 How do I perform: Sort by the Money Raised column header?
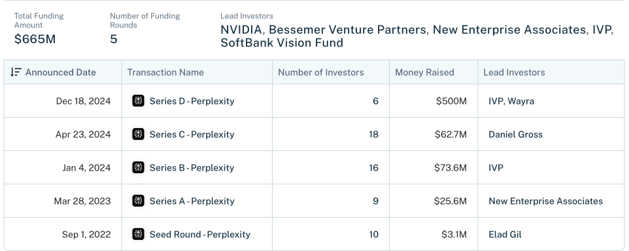(424, 72)
